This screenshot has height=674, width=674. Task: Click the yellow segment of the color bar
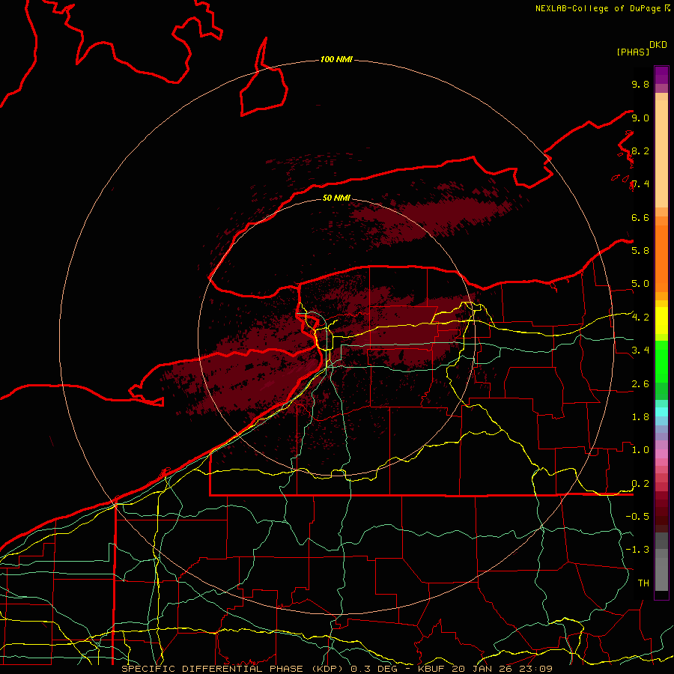[x=661, y=321]
